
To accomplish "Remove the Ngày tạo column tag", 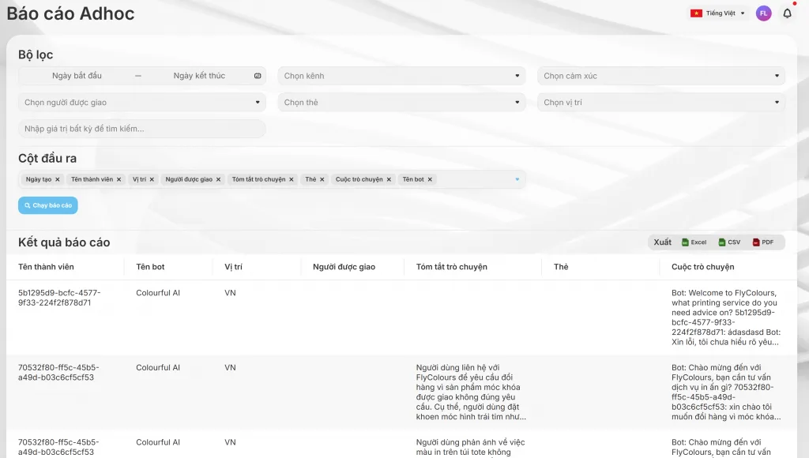I will pyautogui.click(x=57, y=179).
